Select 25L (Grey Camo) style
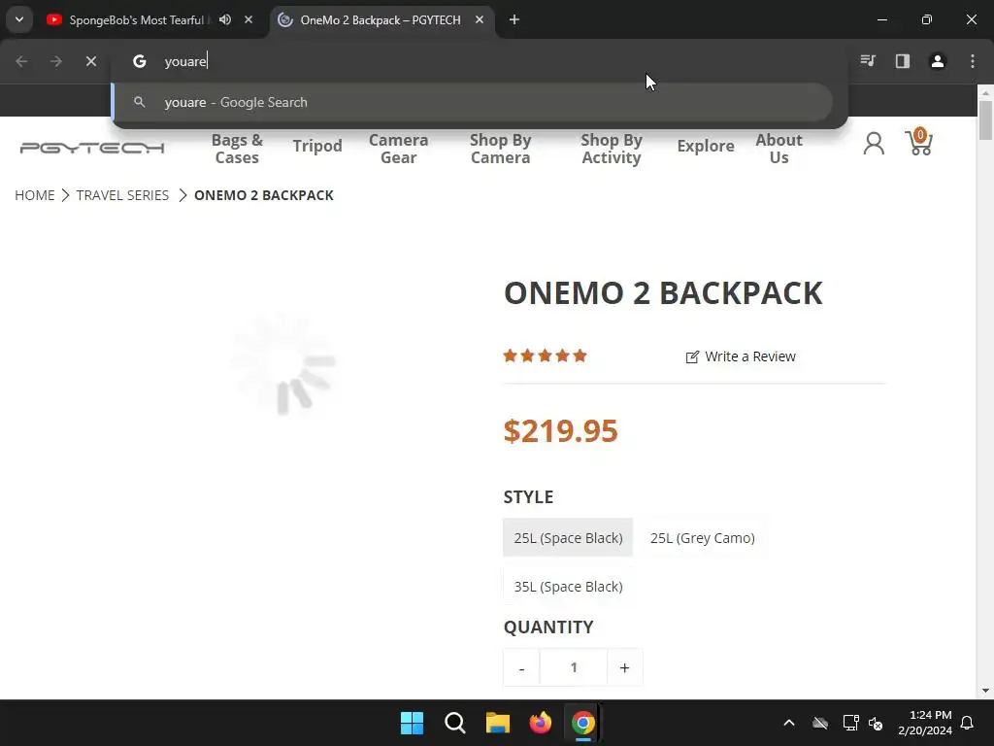Viewport: 994px width, 746px height. [702, 537]
